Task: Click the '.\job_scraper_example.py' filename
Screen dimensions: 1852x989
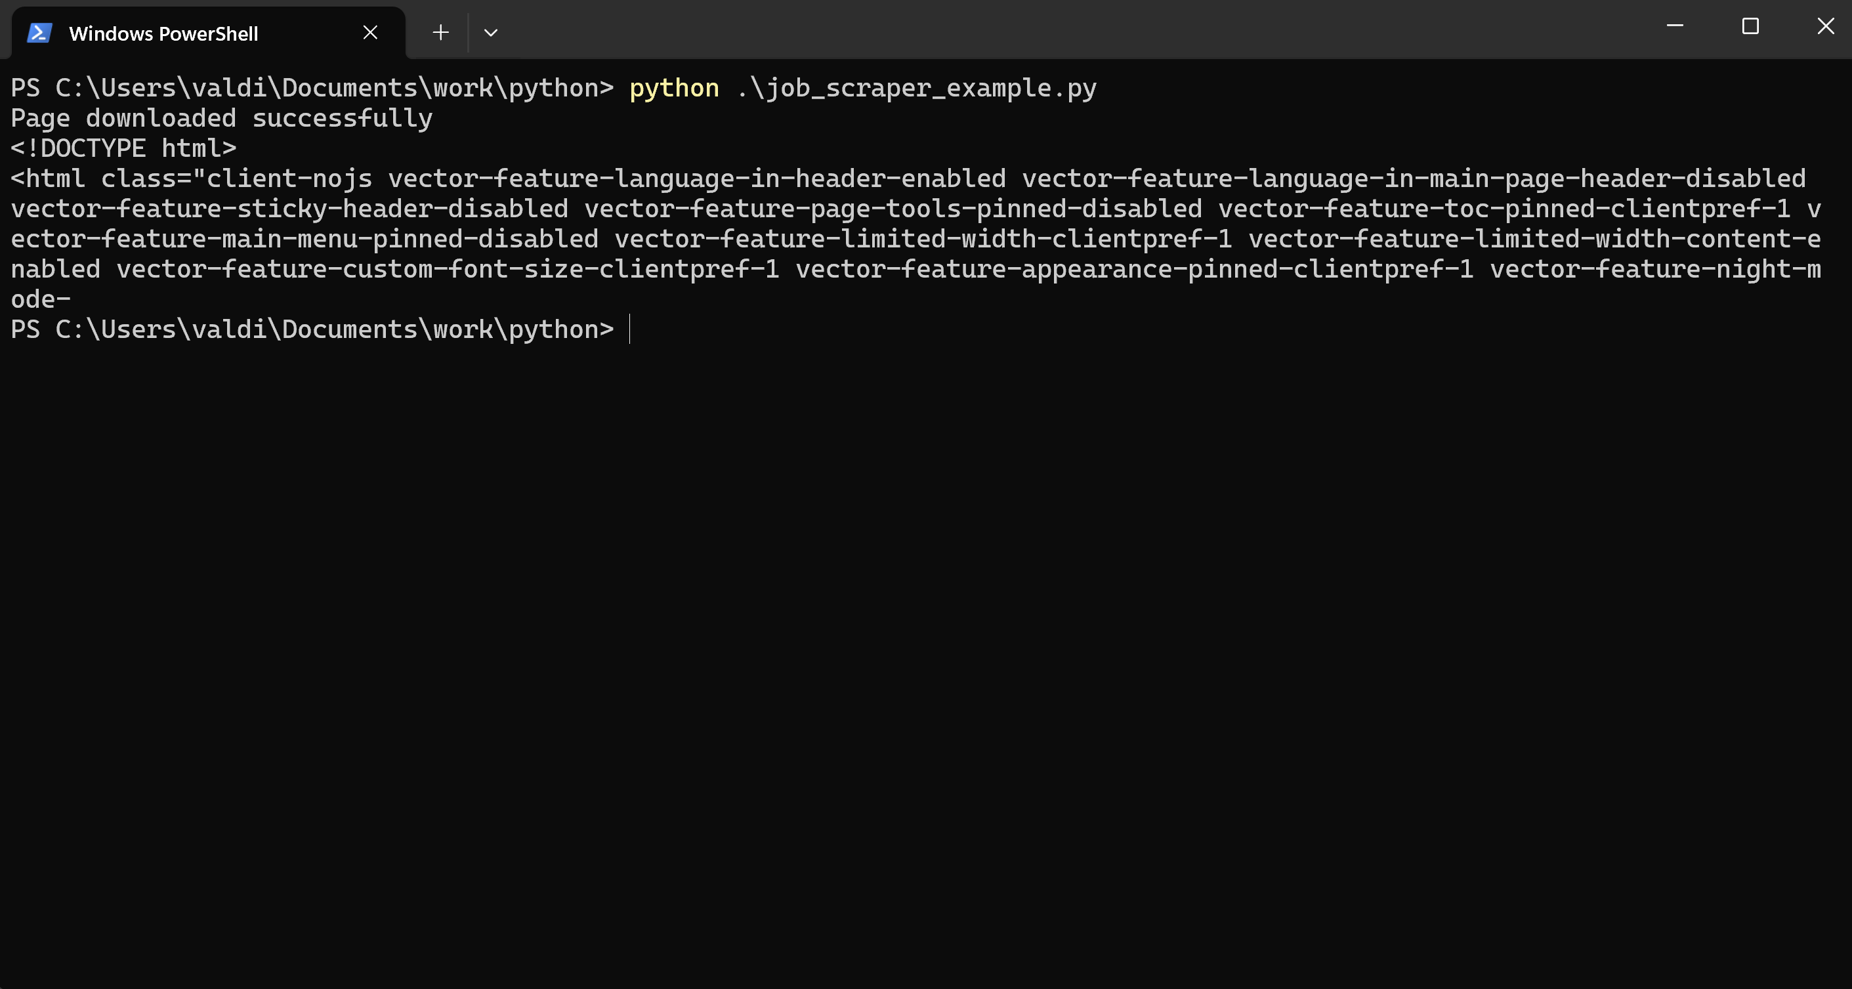Action: coord(917,88)
